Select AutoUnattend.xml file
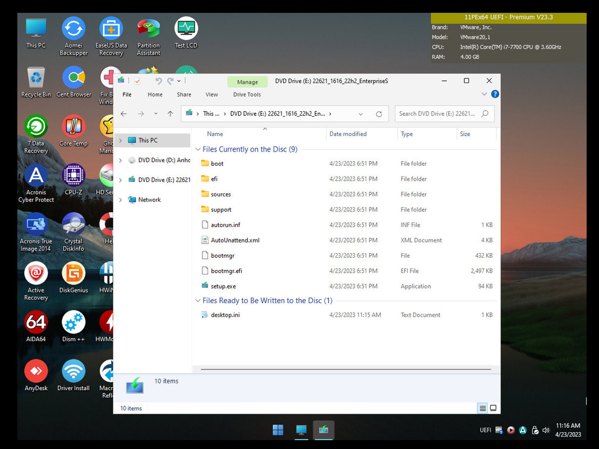This screenshot has height=449, width=599. tap(345, 240)
